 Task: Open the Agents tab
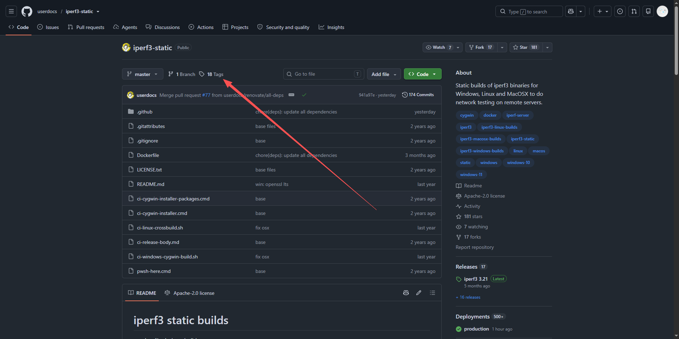click(125, 27)
